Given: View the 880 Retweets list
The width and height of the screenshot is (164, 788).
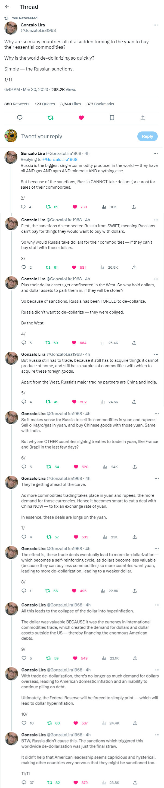Looking at the screenshot, I should [x=17, y=104].
